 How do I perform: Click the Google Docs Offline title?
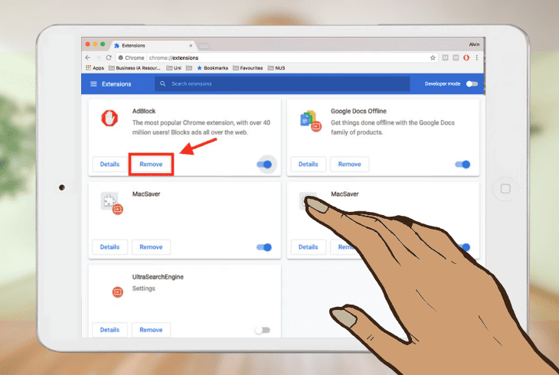358,111
